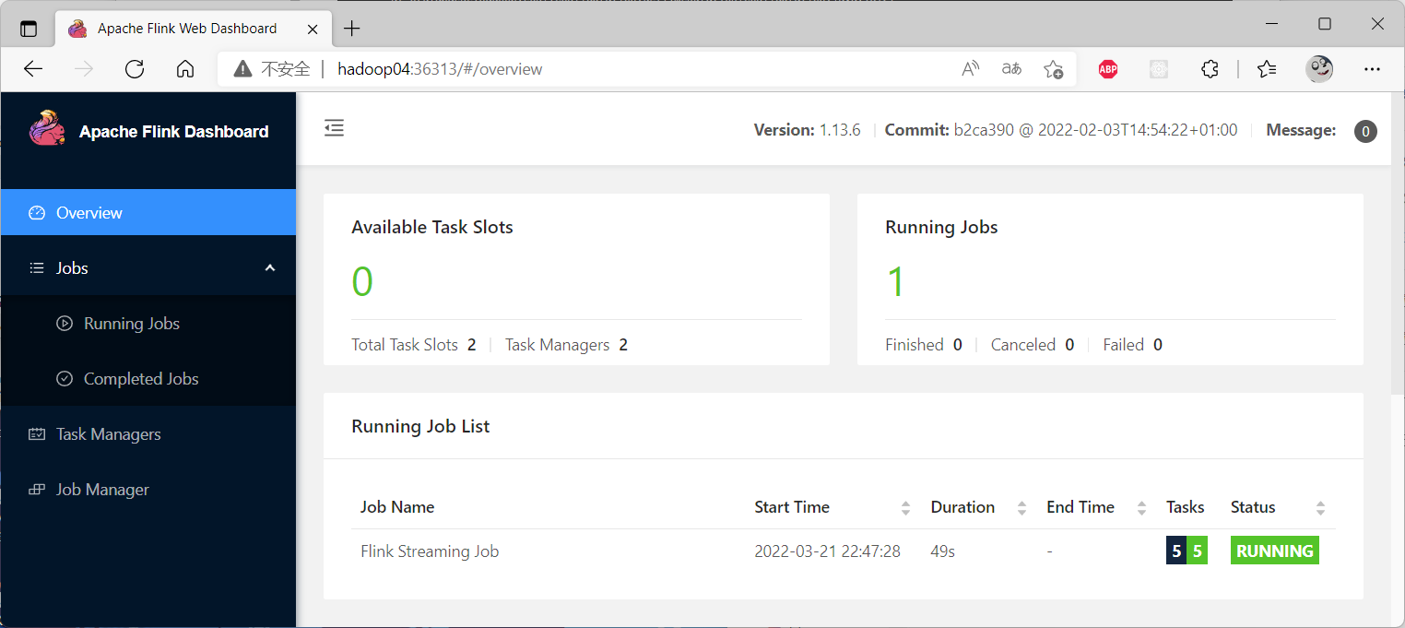Go to the Task Managers page
Image resolution: width=1405 pixels, height=628 pixels.
pos(108,434)
